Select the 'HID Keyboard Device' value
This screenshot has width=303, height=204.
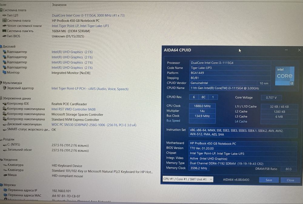click(67, 166)
